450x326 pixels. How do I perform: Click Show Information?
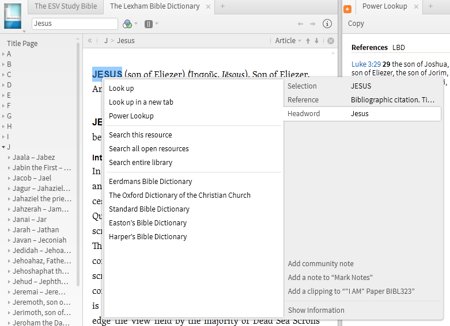[x=316, y=310]
